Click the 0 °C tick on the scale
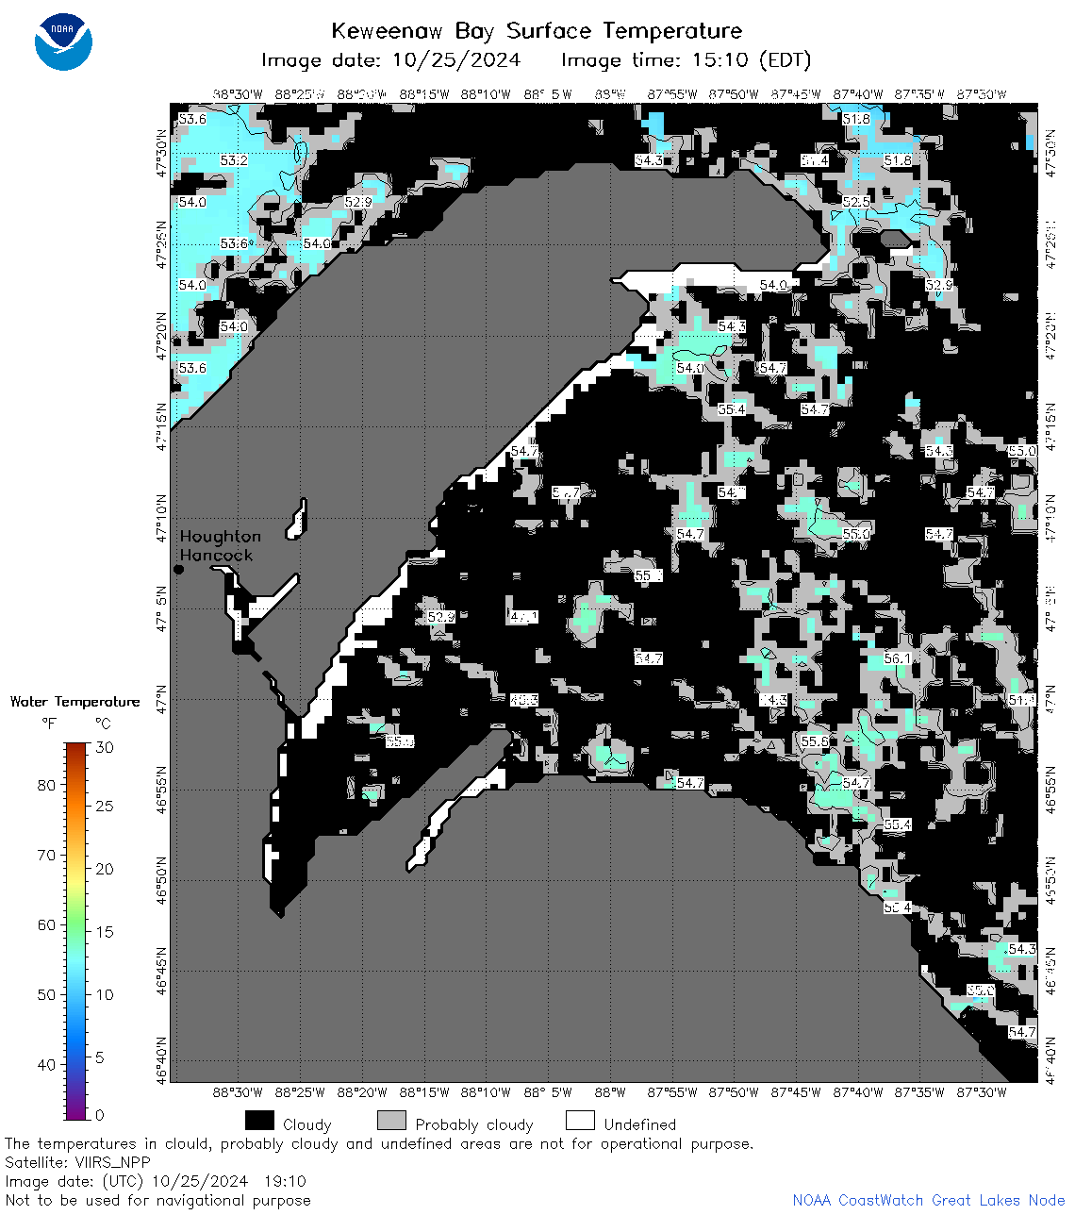The image size is (1075, 1215). [101, 1115]
